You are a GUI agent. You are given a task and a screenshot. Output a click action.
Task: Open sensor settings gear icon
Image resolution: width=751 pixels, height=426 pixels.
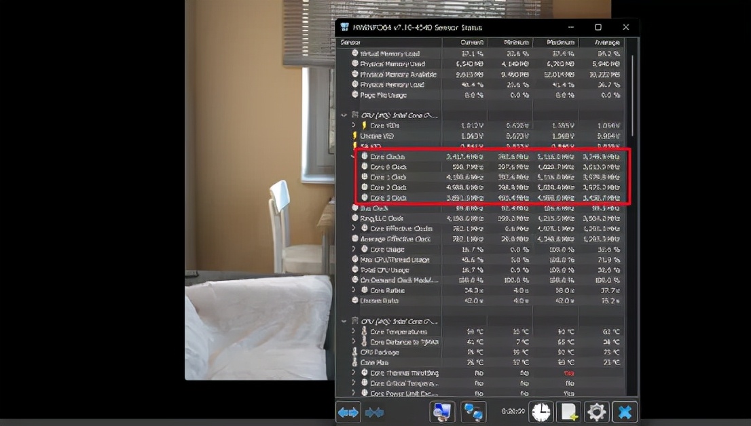596,412
